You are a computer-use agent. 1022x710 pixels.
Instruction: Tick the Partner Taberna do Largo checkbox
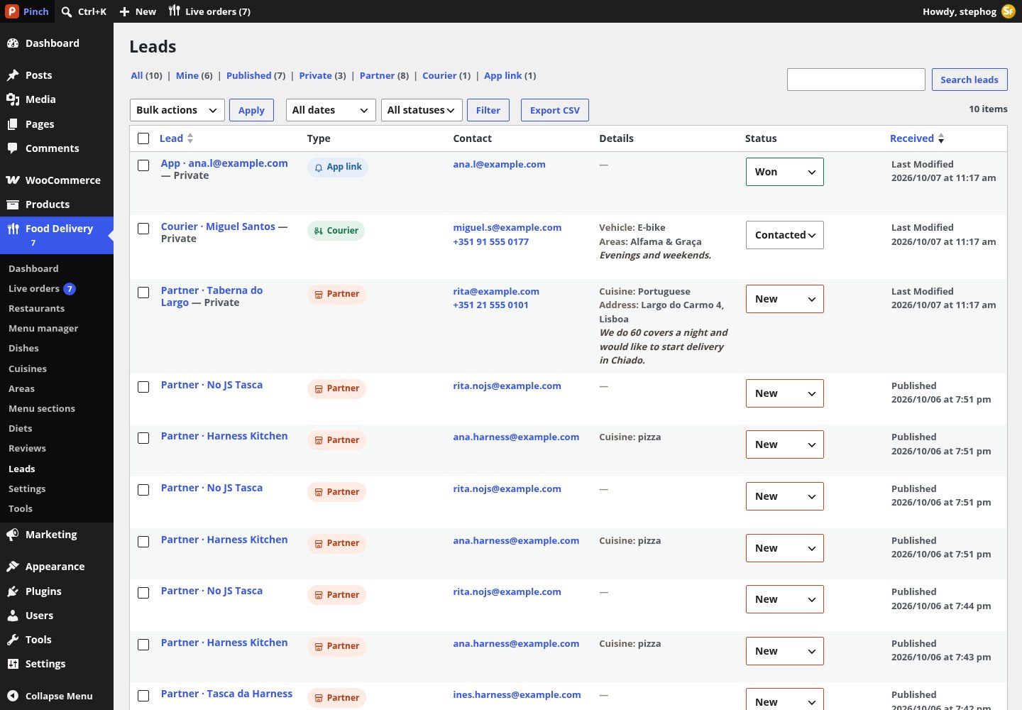coord(143,293)
